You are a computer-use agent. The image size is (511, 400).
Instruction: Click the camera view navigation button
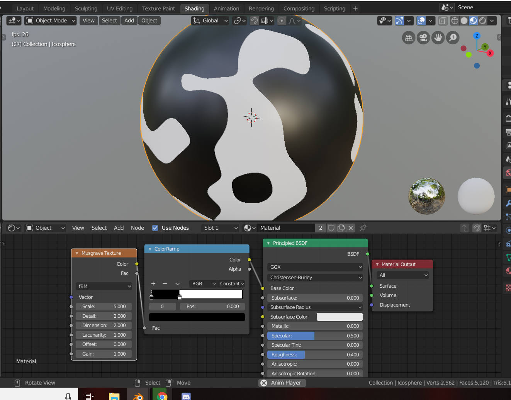[423, 38]
